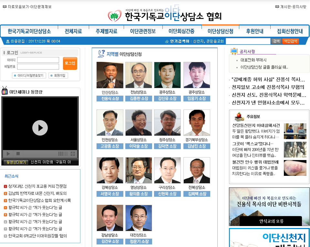Open 게시판·공지사항 link at top right

[x=291, y=7]
